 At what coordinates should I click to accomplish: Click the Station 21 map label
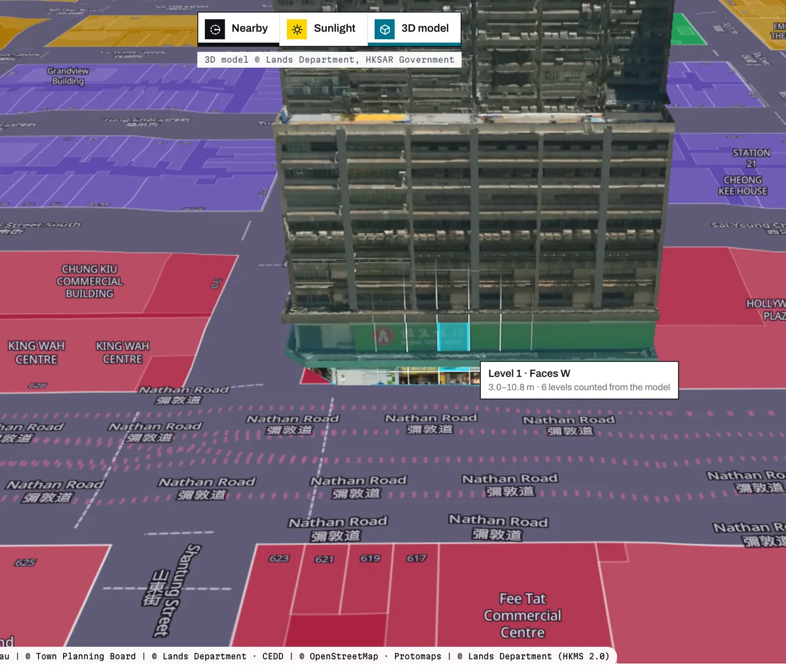(751, 158)
